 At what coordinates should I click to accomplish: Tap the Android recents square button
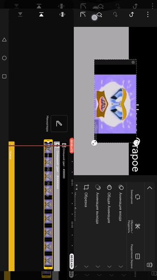pyautogui.click(x=4, y=77)
